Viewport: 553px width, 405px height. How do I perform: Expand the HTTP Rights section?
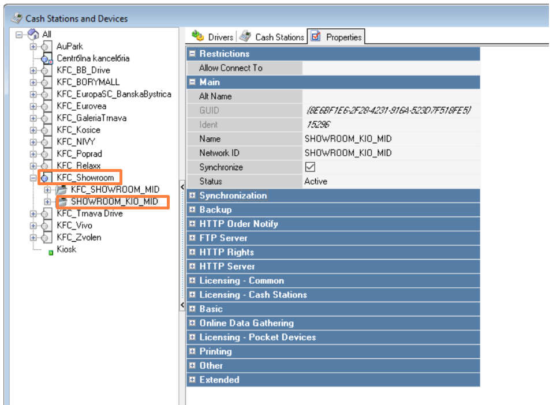pyautogui.click(x=192, y=252)
